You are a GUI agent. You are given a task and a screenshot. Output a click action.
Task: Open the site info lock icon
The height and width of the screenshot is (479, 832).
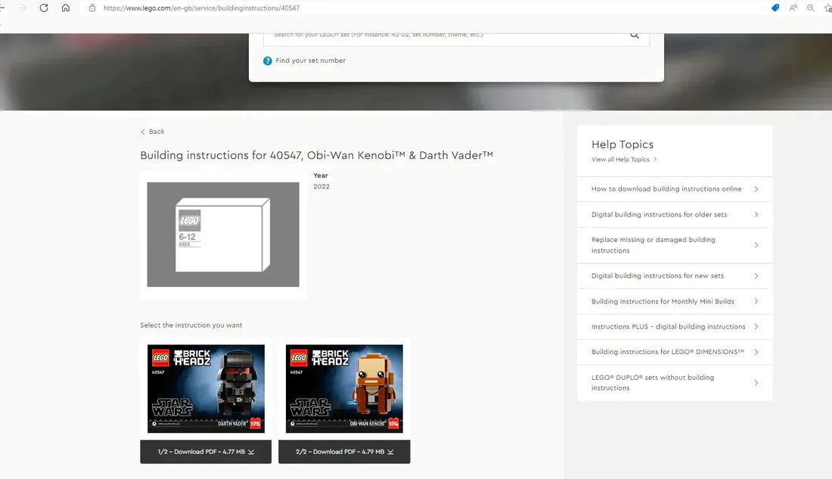(x=92, y=8)
